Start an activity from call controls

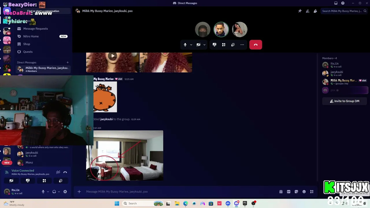click(x=224, y=45)
